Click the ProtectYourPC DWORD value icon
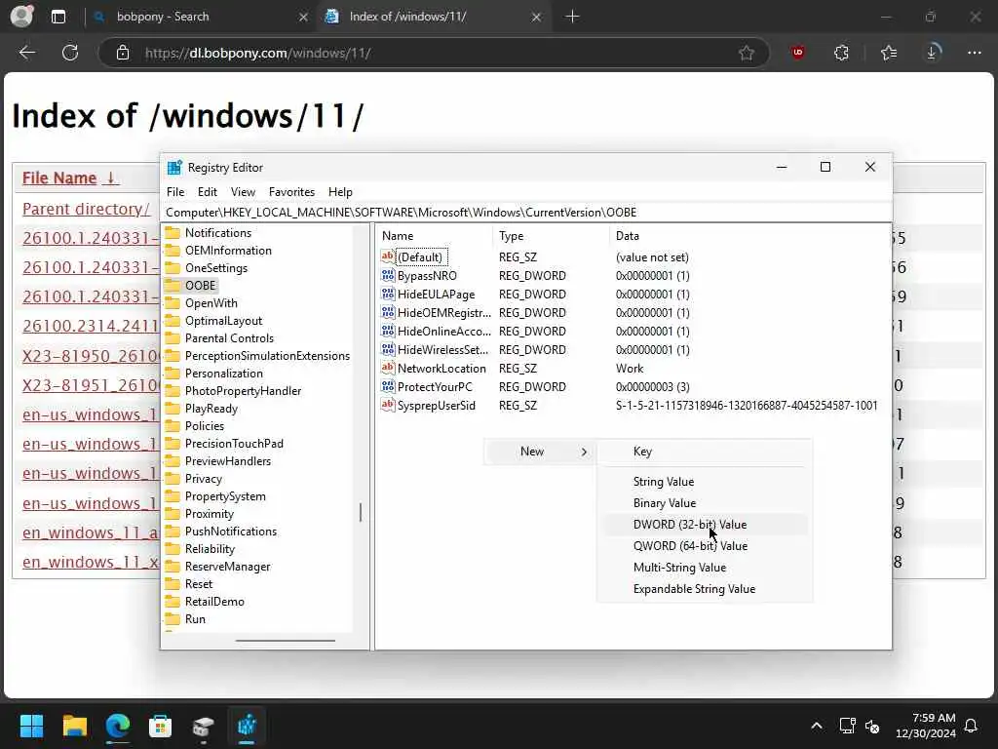 (388, 386)
